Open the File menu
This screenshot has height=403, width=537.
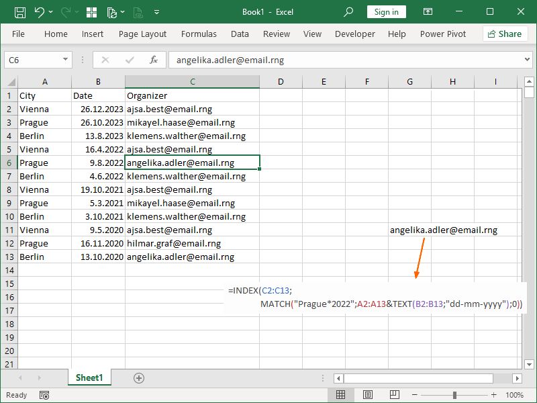[18, 34]
